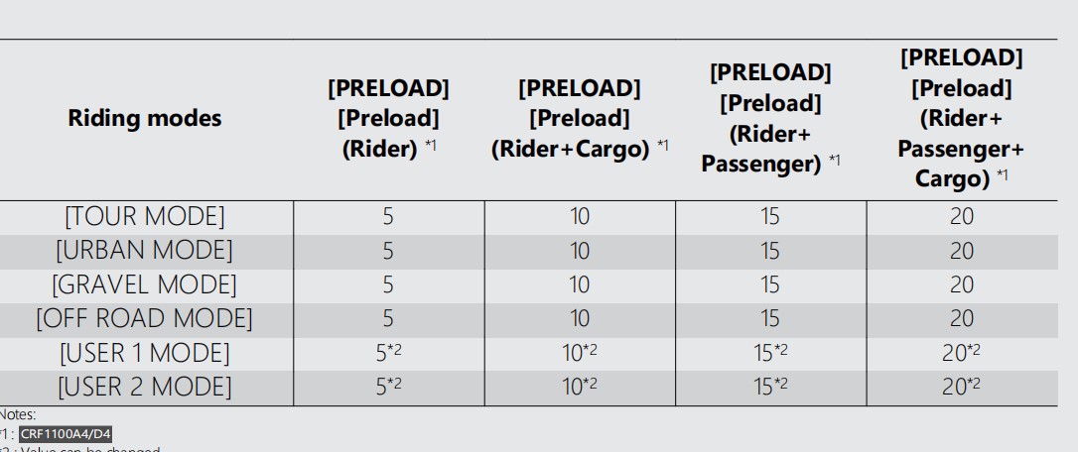This screenshot has height=452, width=1078.
Task: Click USER 2 MODE Rider+Cargo value 10*2
Action: click(x=580, y=387)
